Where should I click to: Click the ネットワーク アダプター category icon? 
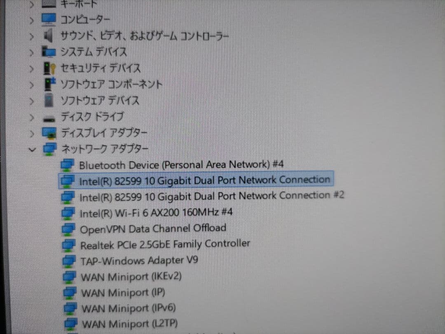coord(50,149)
